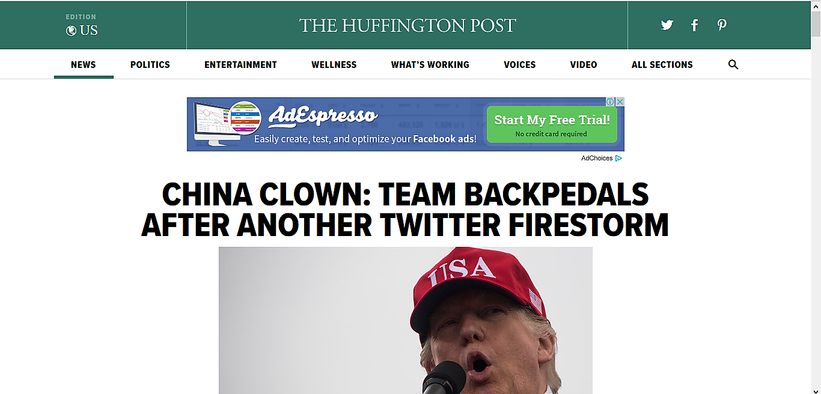Click the globe icon beside US edition
This screenshot has width=821, height=394.
tap(71, 31)
